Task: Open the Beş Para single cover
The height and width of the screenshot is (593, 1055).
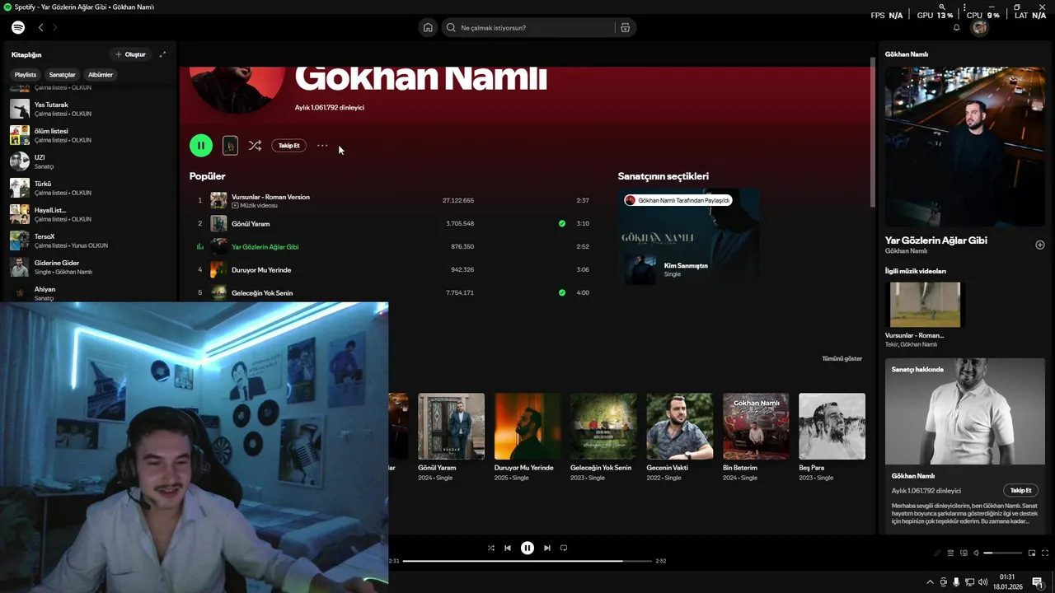Action: coord(832,426)
